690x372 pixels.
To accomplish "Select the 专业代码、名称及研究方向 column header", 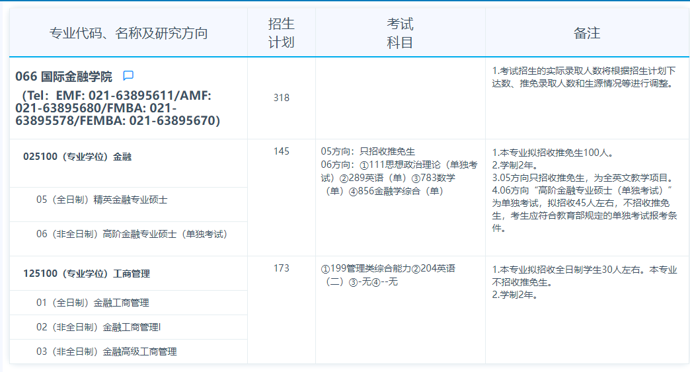I will (x=128, y=33).
